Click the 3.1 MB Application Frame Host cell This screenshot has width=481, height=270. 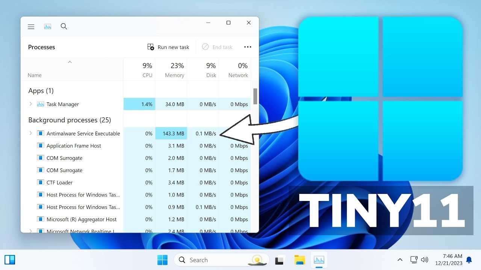pyautogui.click(x=171, y=146)
